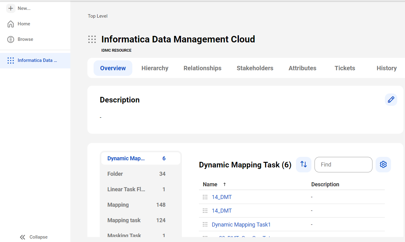405x242 pixels.
Task: Switch to the Overview tab
Action: [113, 68]
